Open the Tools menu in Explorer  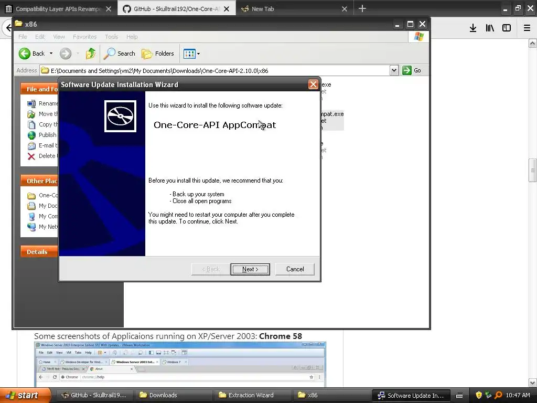111,37
